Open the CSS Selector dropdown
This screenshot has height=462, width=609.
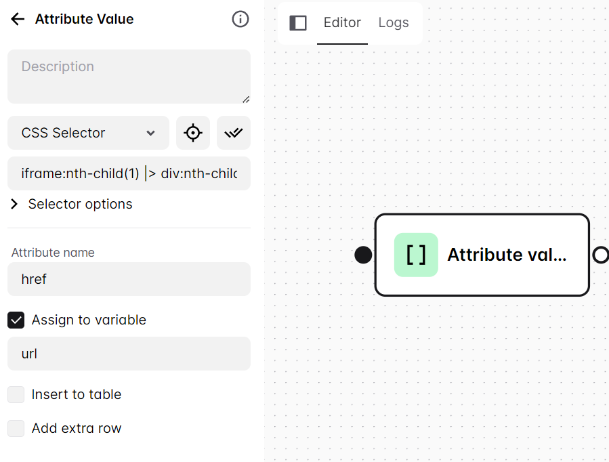click(x=88, y=133)
